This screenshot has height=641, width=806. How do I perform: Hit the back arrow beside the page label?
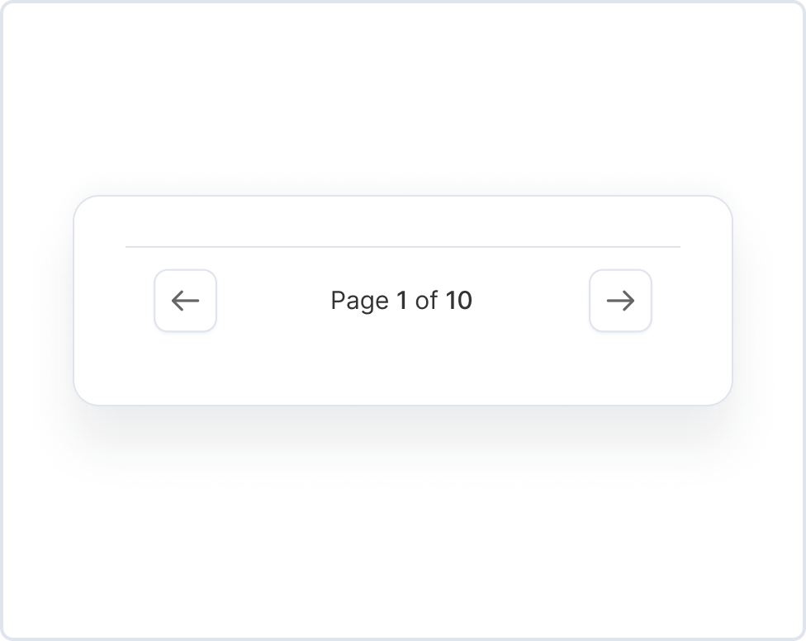coord(185,301)
